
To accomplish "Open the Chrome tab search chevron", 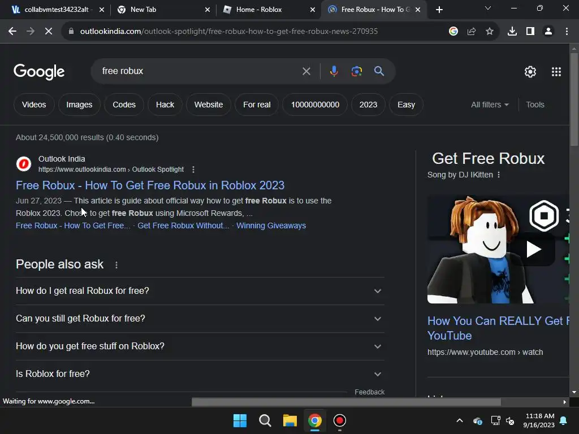I will [x=488, y=8].
